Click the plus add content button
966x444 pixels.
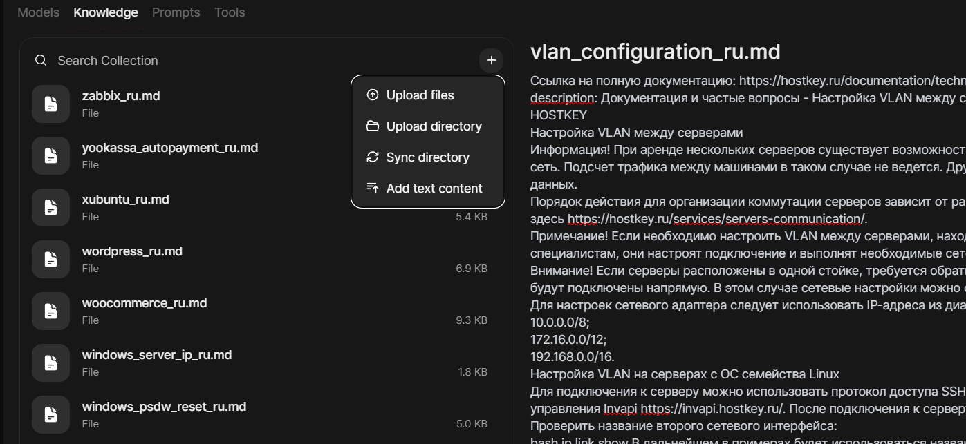491,60
